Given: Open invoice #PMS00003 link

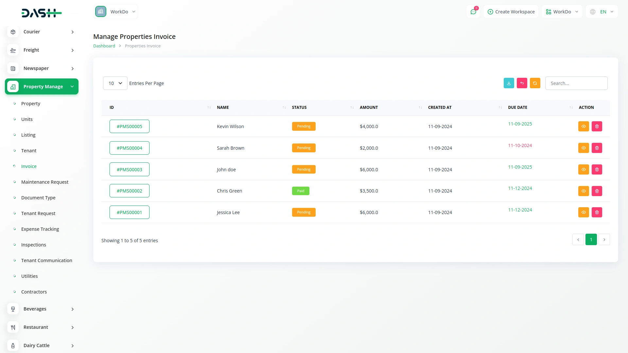Looking at the screenshot, I should 129,170.
